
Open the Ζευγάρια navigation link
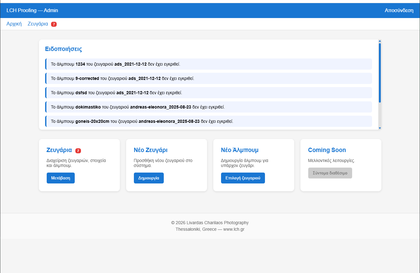tap(38, 24)
